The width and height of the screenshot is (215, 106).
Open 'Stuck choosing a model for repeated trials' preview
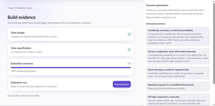tap(178, 73)
